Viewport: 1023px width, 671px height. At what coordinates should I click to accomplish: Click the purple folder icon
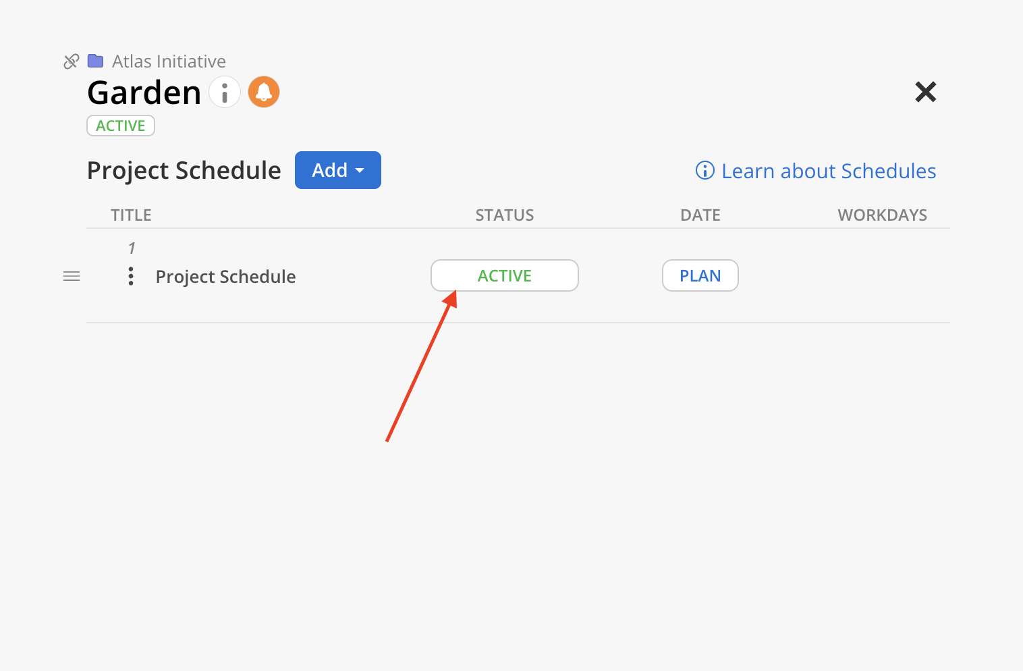pyautogui.click(x=96, y=61)
